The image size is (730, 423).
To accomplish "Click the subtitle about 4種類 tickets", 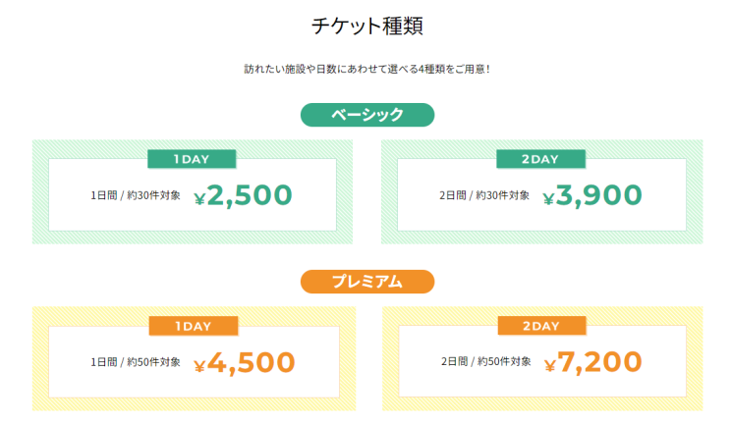I will click(x=366, y=70).
